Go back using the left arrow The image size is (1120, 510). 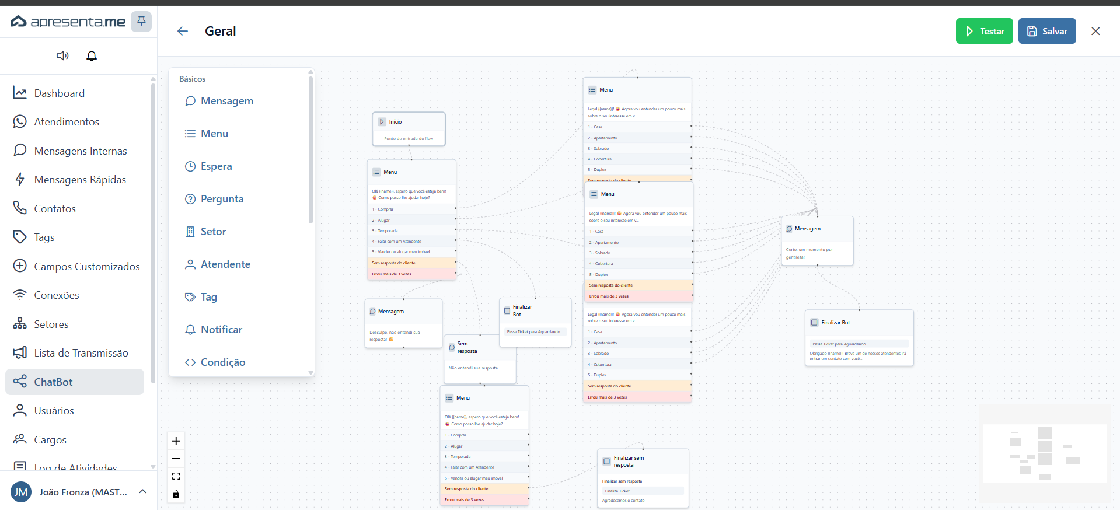point(183,31)
